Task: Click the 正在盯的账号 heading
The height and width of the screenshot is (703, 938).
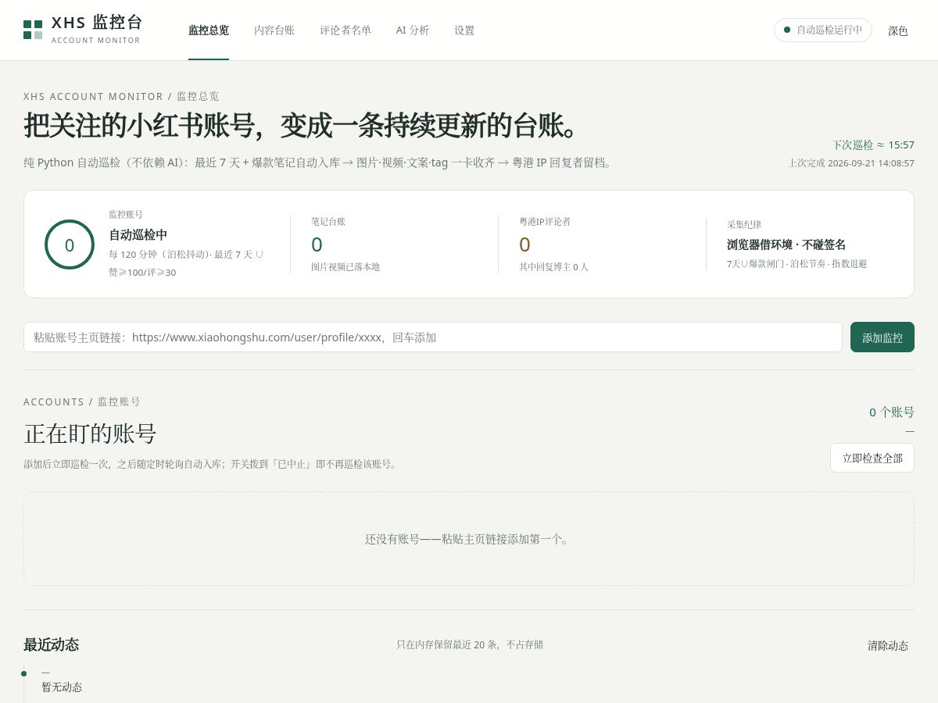Action: [x=91, y=433]
